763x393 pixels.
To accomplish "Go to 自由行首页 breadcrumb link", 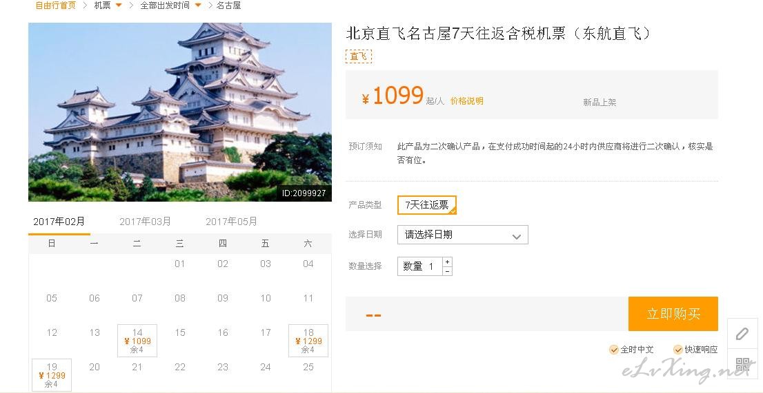I will (x=56, y=6).
